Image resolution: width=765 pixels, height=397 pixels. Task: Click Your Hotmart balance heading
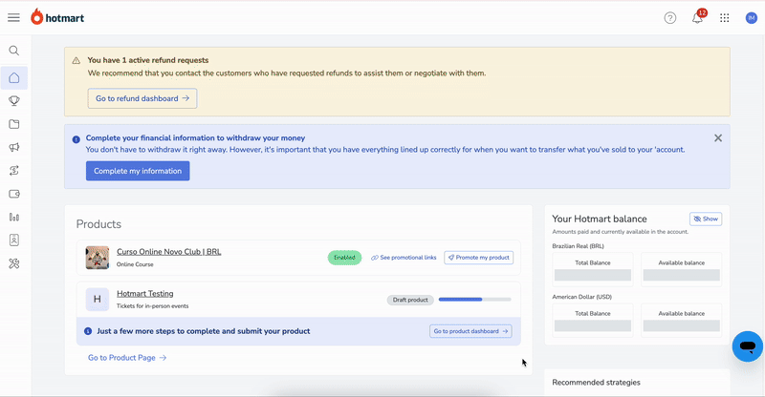(600, 219)
